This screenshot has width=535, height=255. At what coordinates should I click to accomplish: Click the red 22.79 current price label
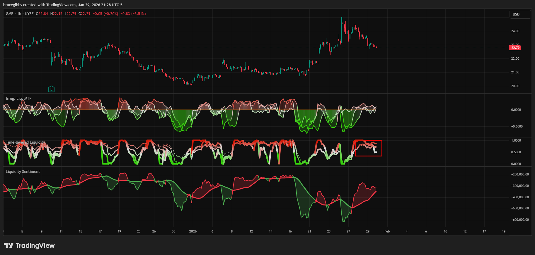pyautogui.click(x=515, y=48)
